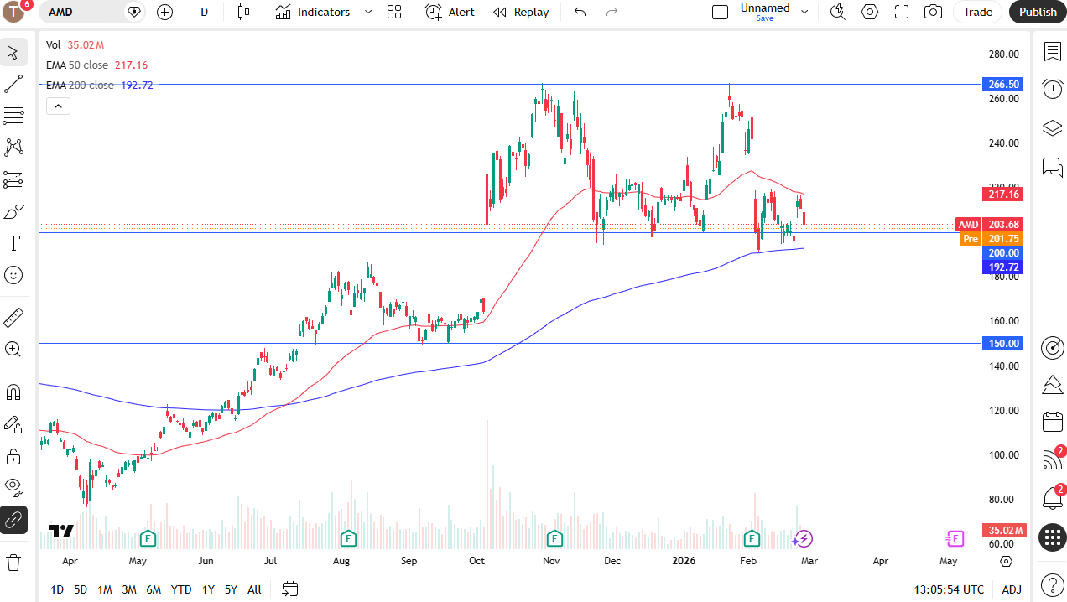The image size is (1067, 602).
Task: Open the price scale settings gear
Action: click(x=1006, y=561)
